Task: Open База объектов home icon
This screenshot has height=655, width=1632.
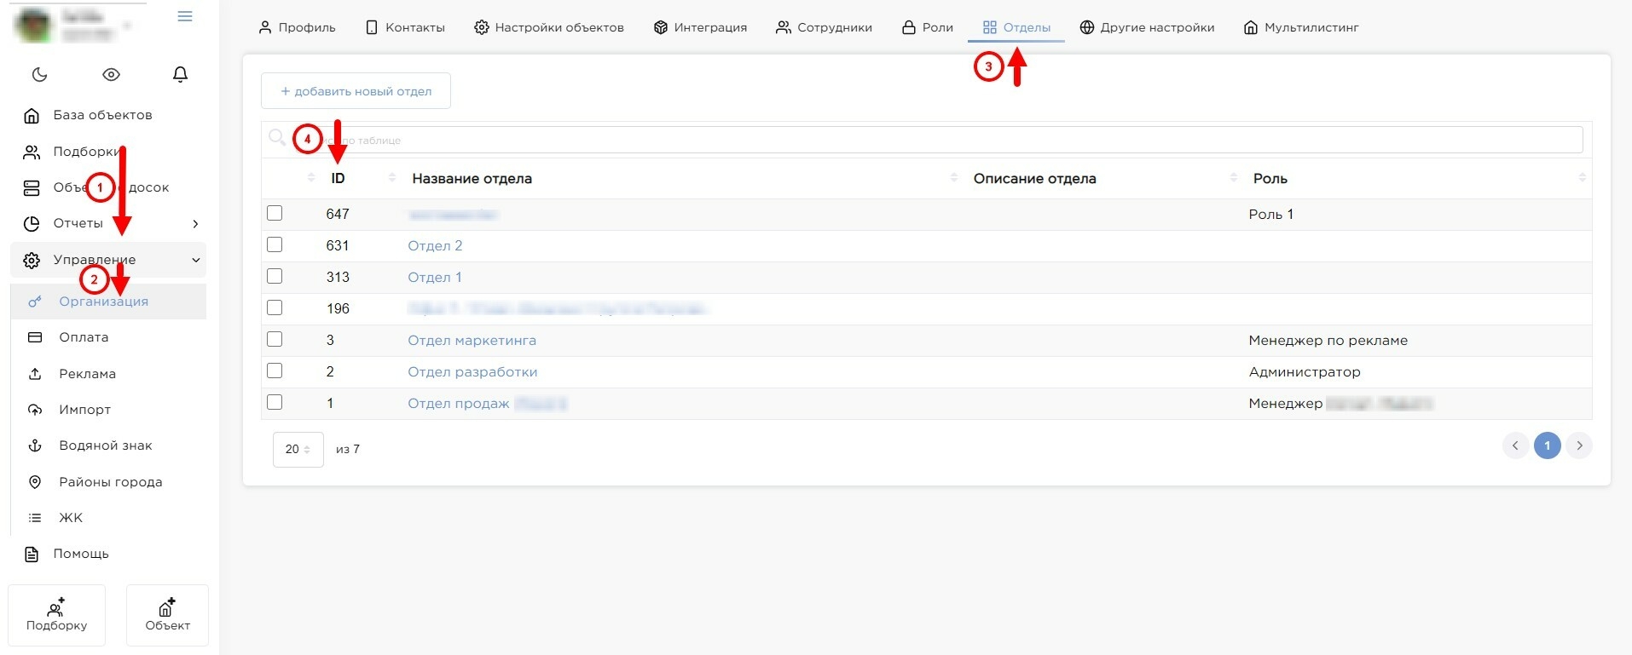Action: tap(32, 115)
